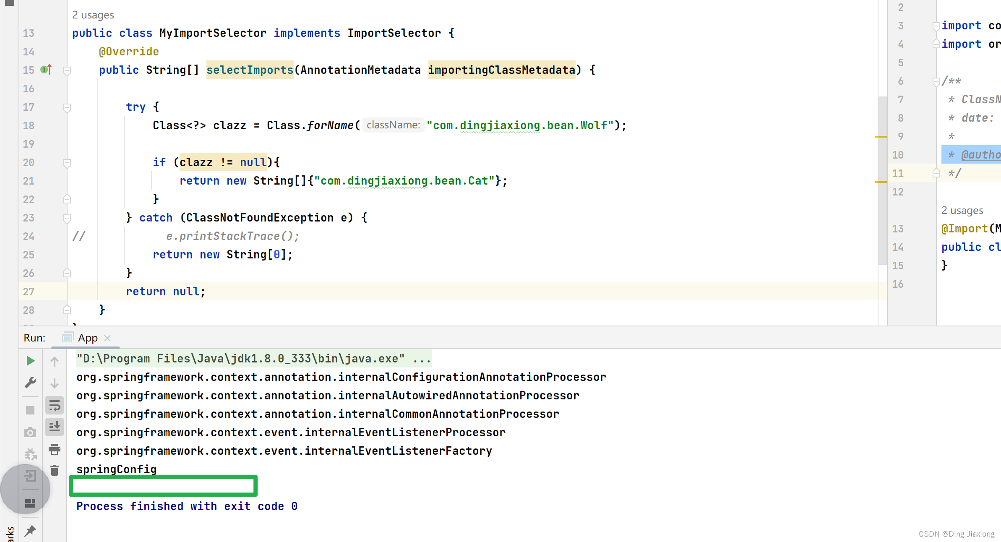Close the App run tab
The image size is (1001, 542).
pos(107,338)
